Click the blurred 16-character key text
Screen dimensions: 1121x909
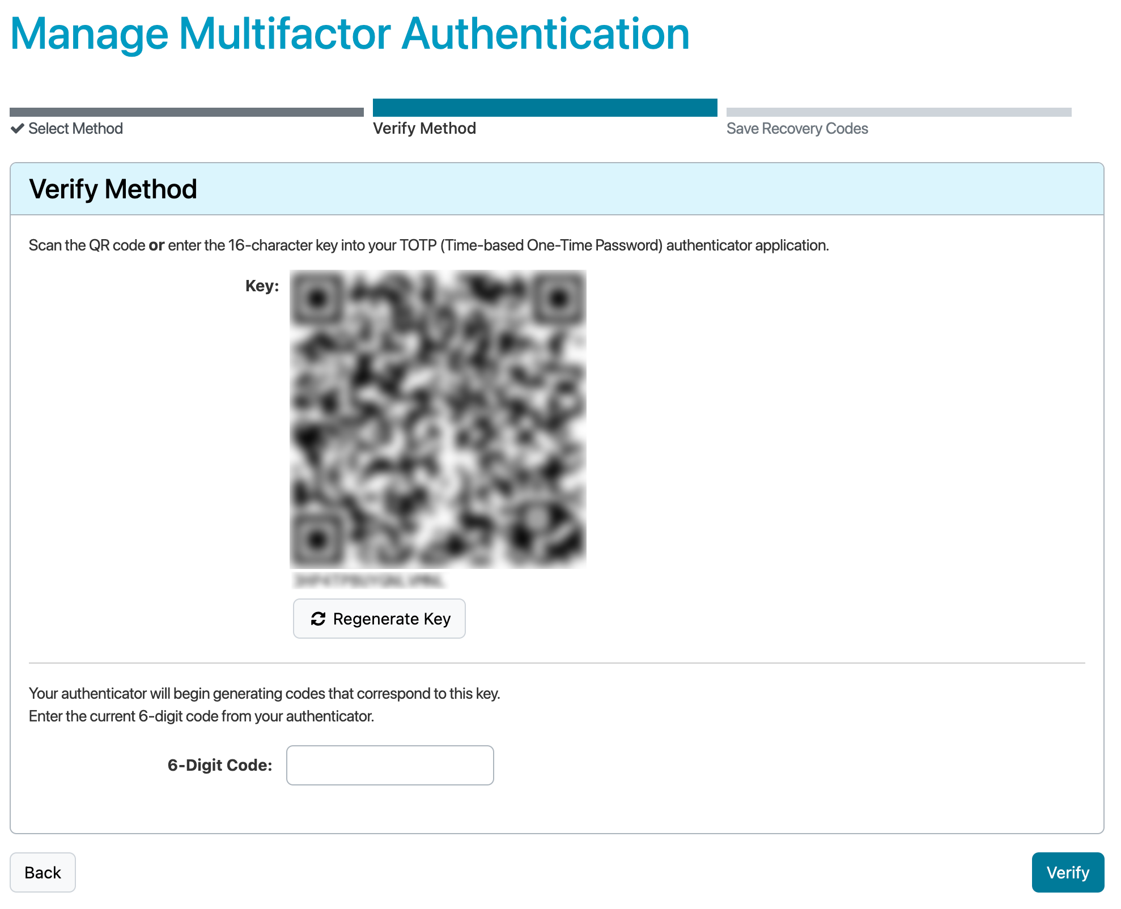tap(368, 580)
